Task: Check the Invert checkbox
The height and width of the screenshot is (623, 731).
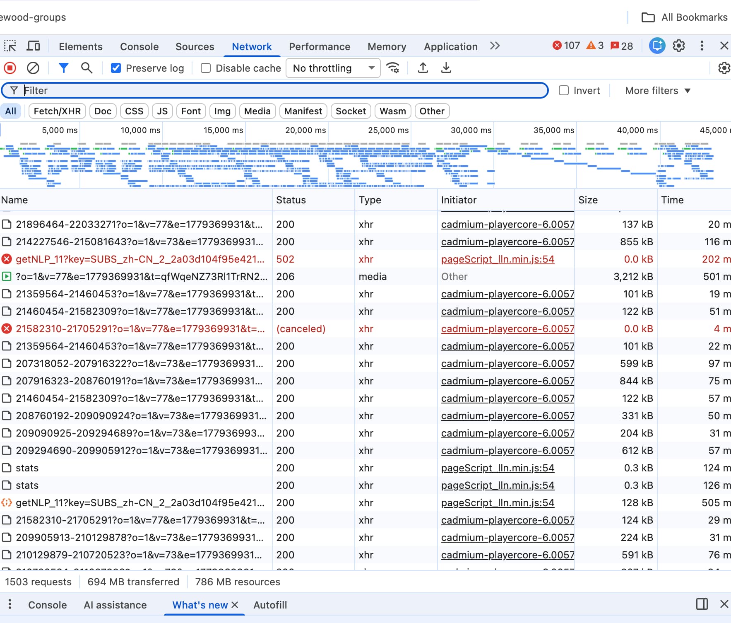Action: (564, 90)
